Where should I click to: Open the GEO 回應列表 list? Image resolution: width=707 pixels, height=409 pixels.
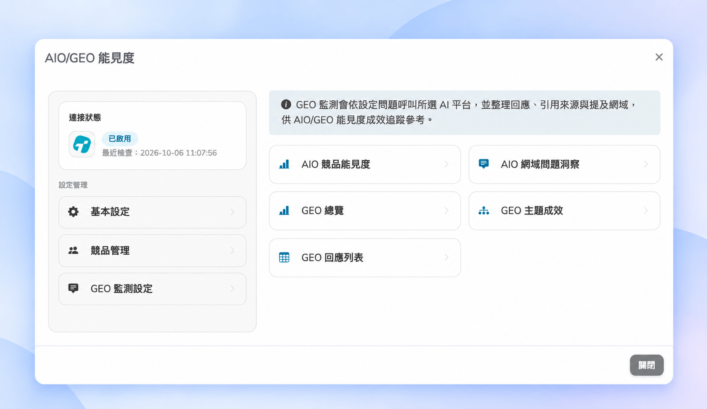click(x=365, y=258)
